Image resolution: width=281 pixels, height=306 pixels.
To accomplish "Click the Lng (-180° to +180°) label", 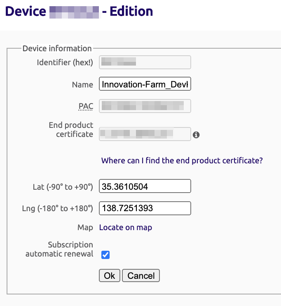I will click(57, 208).
